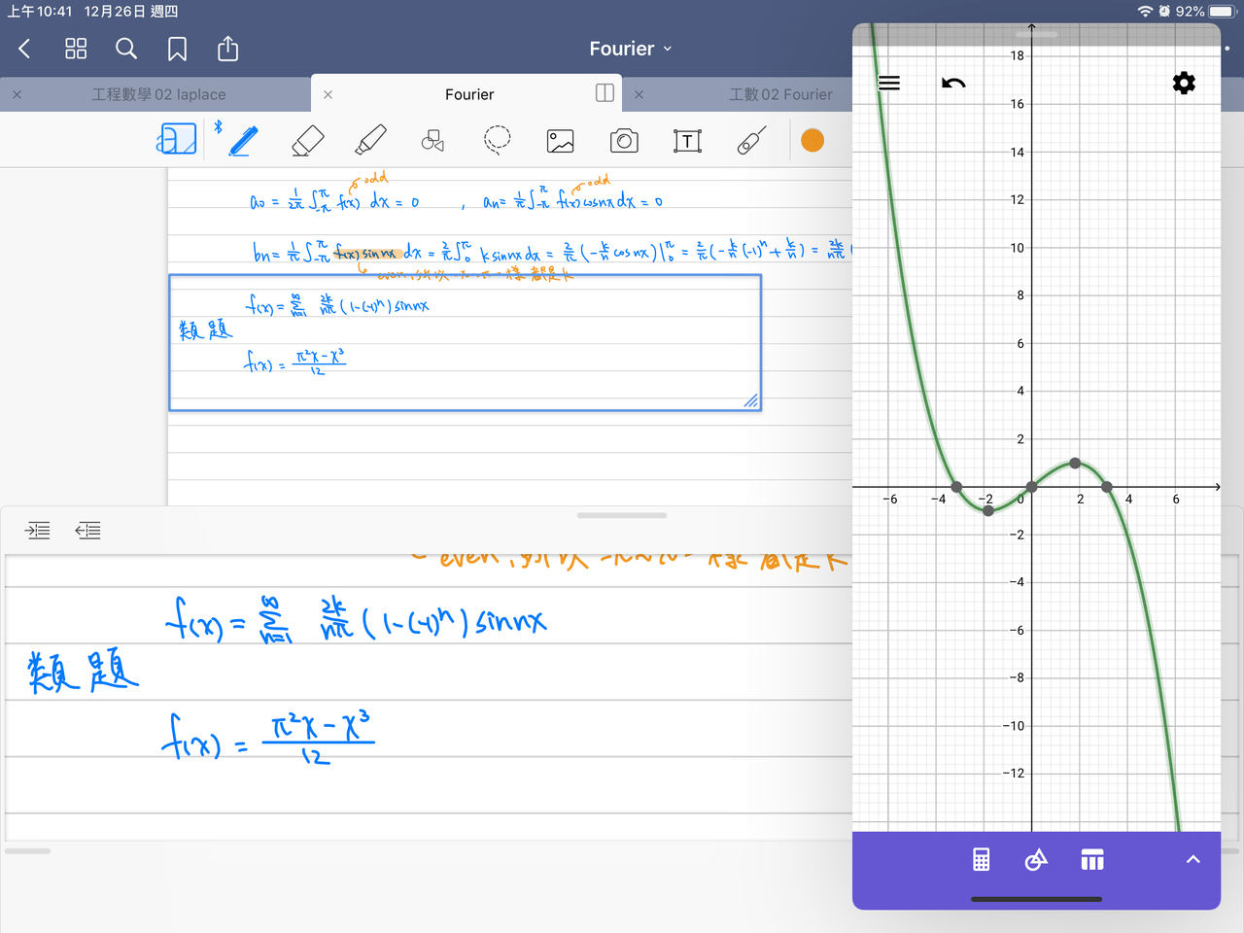The image size is (1244, 933).
Task: Undo last action in graph panel
Action: point(953,84)
